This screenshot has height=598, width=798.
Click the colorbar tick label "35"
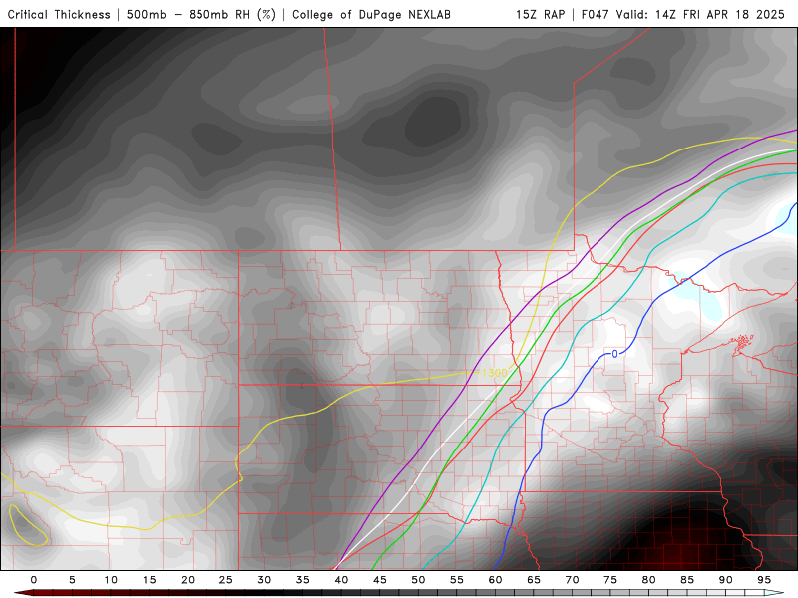(303, 580)
